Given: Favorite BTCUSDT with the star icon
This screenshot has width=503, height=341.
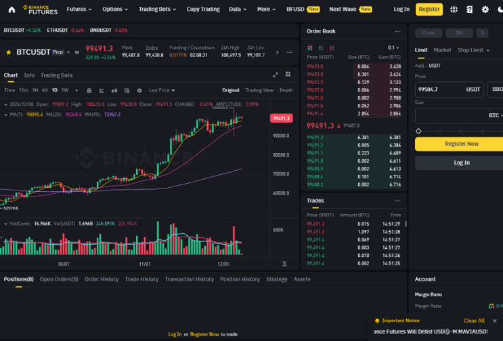Looking at the screenshot, I should (9, 52).
